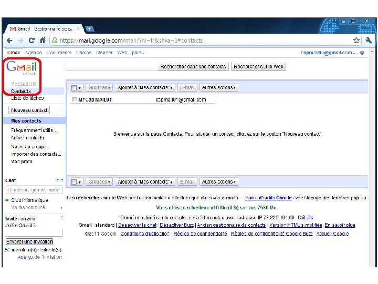Open Ancien gestionnaire de contacts link
This screenshot has height=284, width=378.
point(232,225)
